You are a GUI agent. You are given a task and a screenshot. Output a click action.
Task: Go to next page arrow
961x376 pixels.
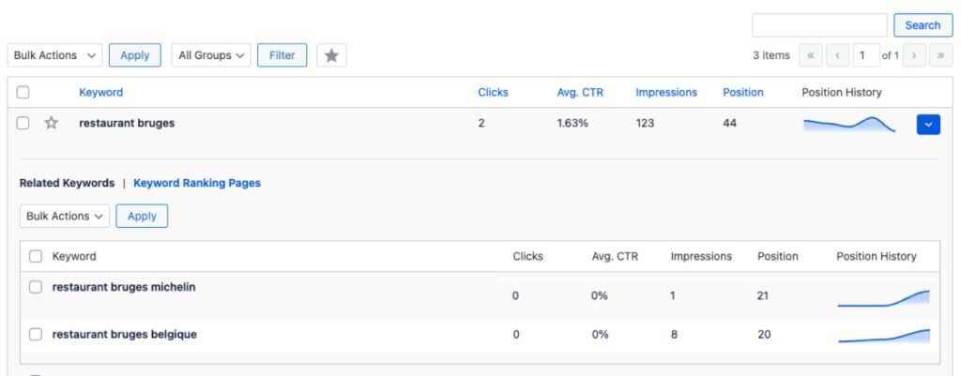pos(914,55)
